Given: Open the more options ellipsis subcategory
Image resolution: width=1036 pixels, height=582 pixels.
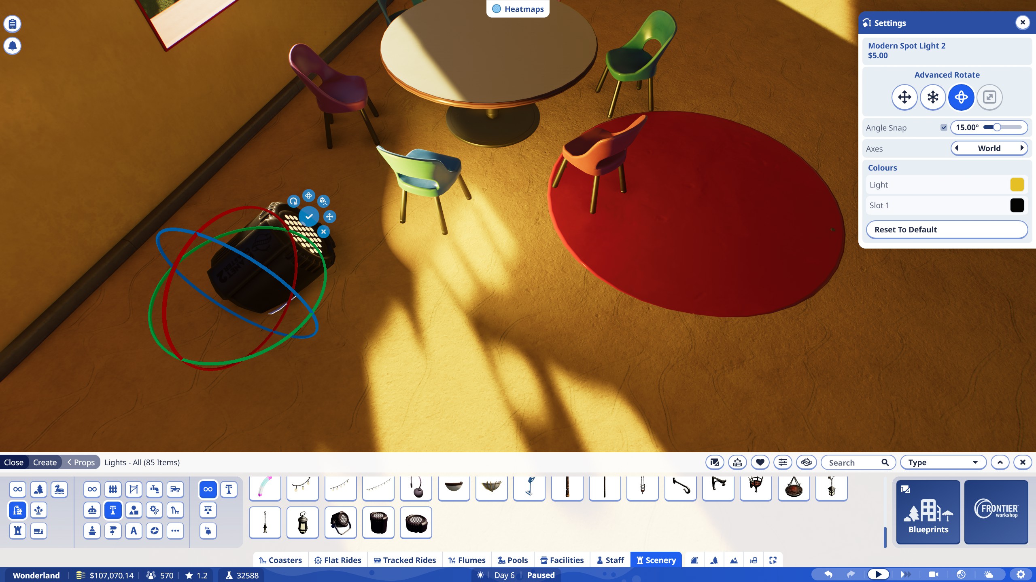Looking at the screenshot, I should click(175, 531).
